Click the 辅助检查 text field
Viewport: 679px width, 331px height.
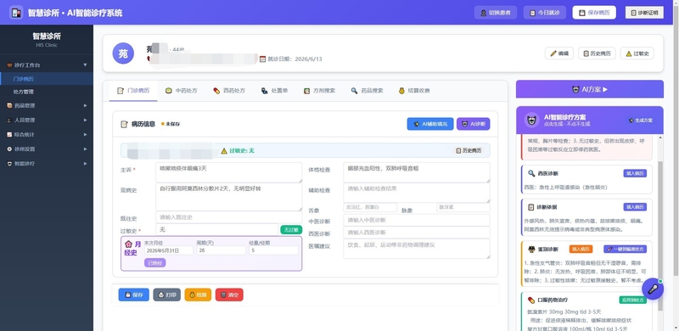click(x=417, y=193)
